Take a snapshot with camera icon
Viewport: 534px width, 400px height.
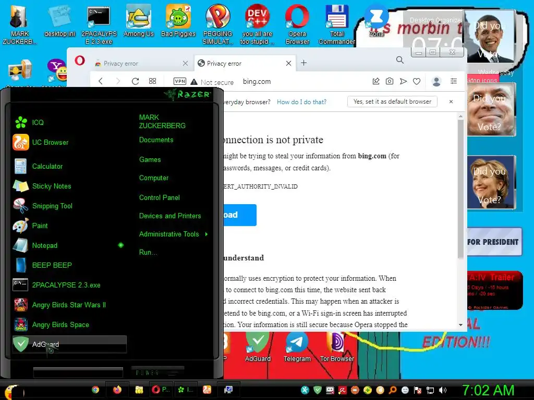[389, 81]
